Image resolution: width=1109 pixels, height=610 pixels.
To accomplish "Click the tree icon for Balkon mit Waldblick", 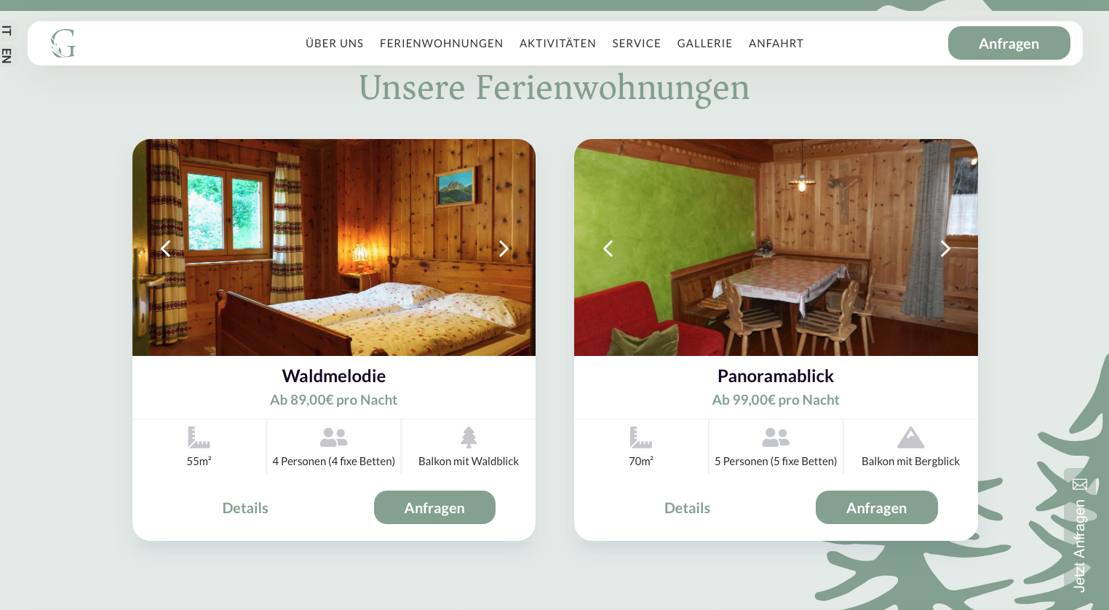I will click(469, 437).
